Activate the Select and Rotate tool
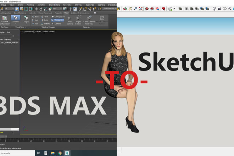234x156 pixels. (41, 9)
